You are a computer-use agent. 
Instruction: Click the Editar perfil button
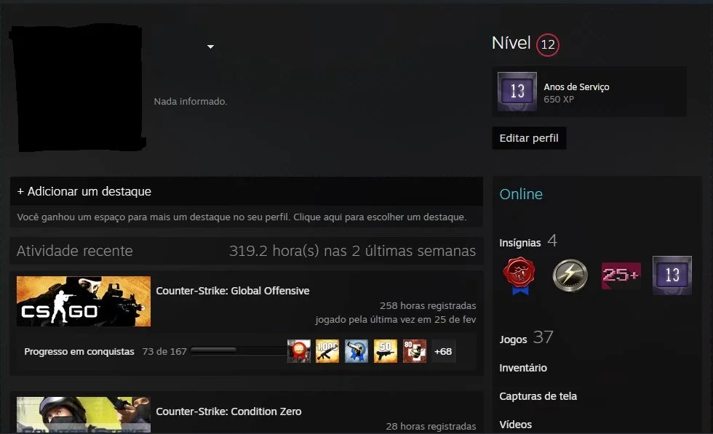pyautogui.click(x=529, y=138)
